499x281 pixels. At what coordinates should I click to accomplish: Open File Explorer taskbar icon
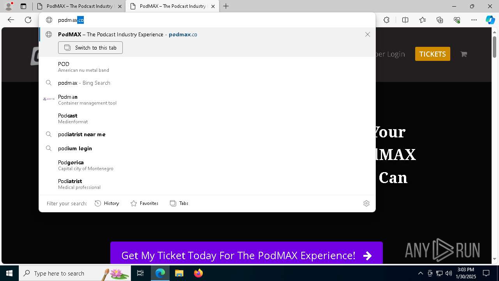click(x=179, y=273)
